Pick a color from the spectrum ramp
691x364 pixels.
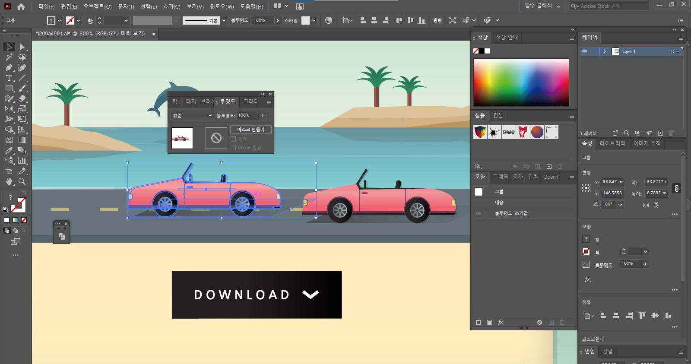[521, 82]
